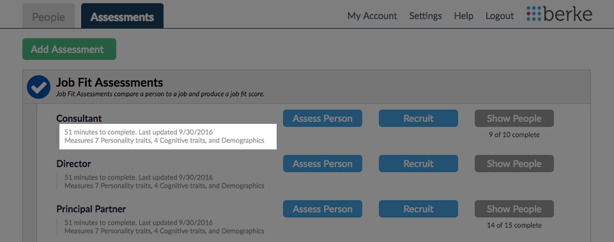Click the berke logo
614x242 pixels.
click(x=559, y=14)
